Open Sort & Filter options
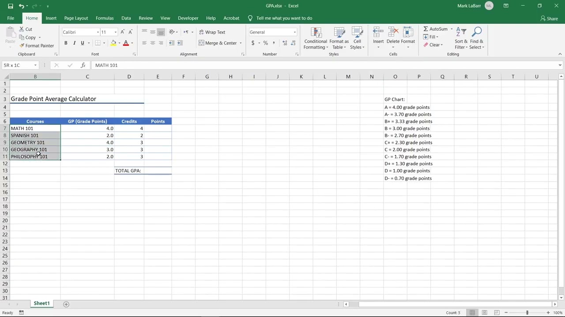Image resolution: width=565 pixels, height=317 pixels. click(461, 38)
